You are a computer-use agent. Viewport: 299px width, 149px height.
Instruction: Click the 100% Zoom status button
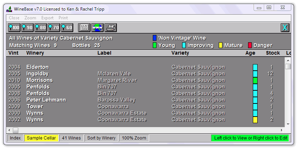[134, 138]
